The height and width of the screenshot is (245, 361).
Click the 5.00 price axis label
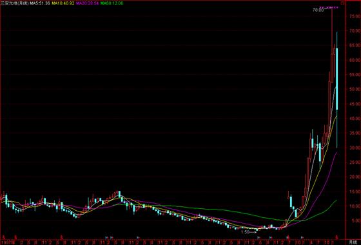tap(355, 220)
